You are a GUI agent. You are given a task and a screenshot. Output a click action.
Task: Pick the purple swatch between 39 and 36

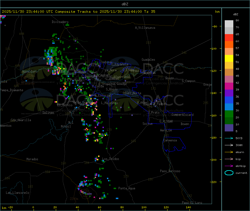click(229, 93)
